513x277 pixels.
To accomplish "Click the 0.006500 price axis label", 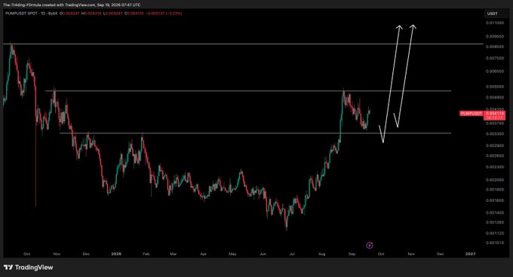I will click(x=495, y=71).
